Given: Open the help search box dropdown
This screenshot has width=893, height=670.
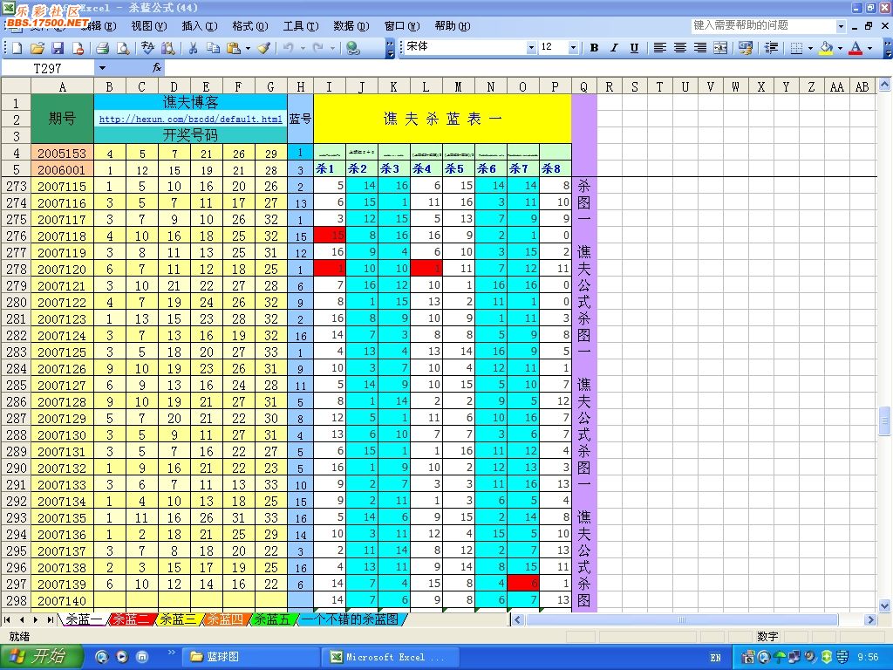Looking at the screenshot, I should tap(842, 25).
